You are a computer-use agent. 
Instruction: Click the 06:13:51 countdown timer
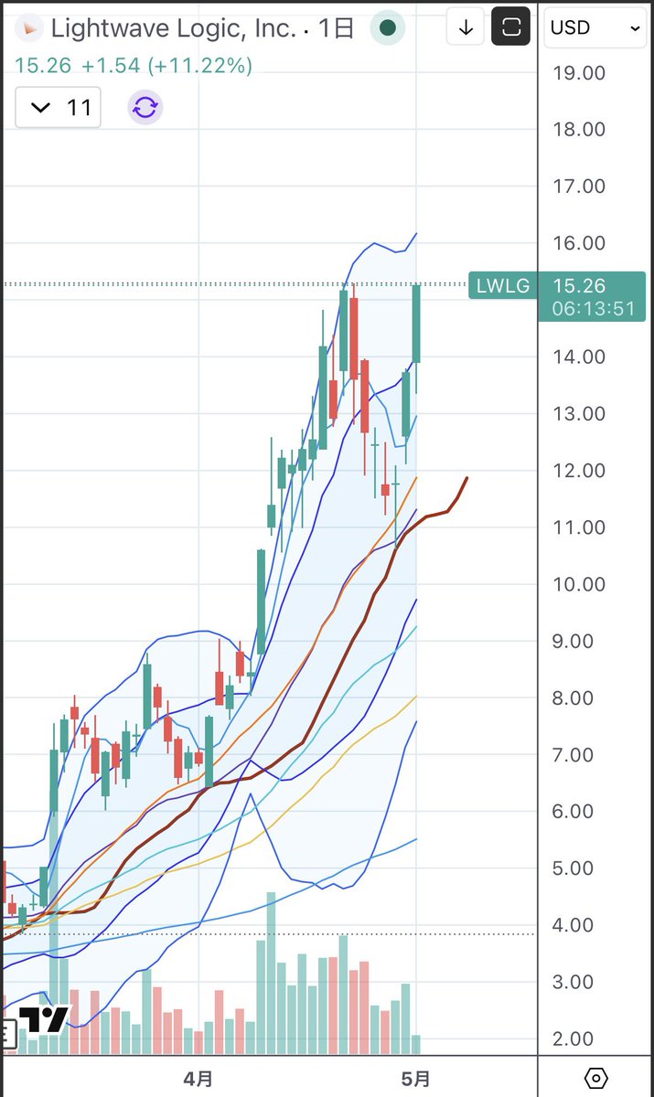592,309
